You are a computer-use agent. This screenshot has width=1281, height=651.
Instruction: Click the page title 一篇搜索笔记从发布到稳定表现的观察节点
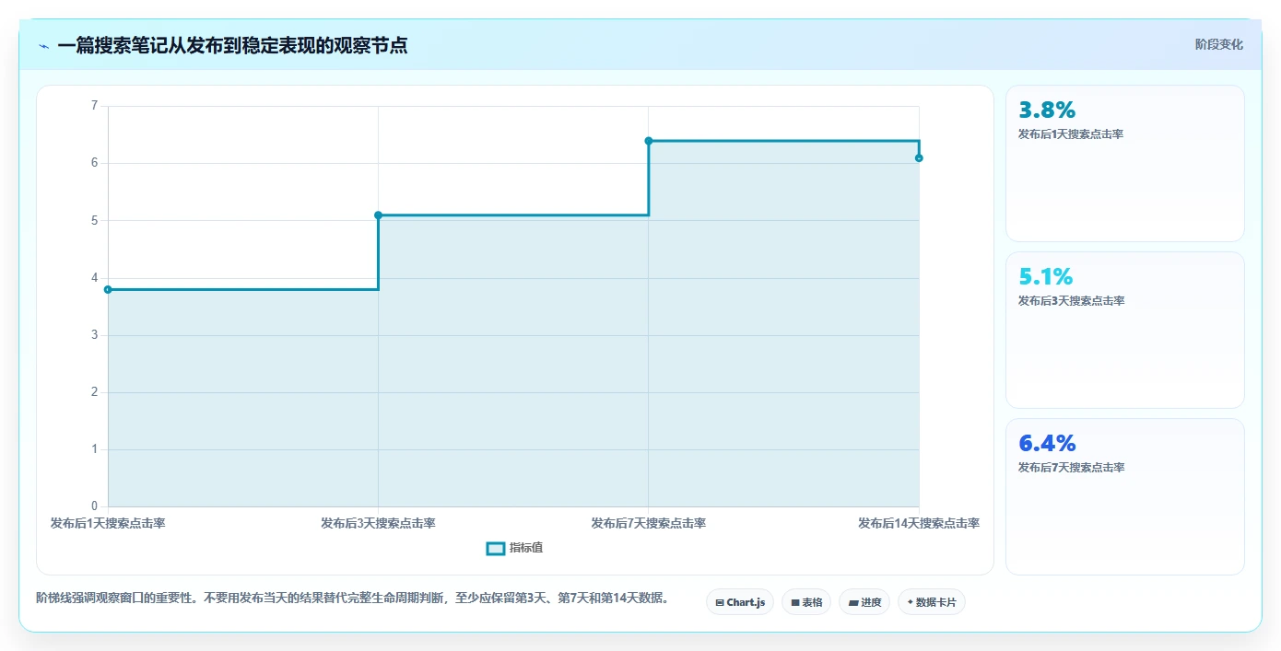coord(232,45)
